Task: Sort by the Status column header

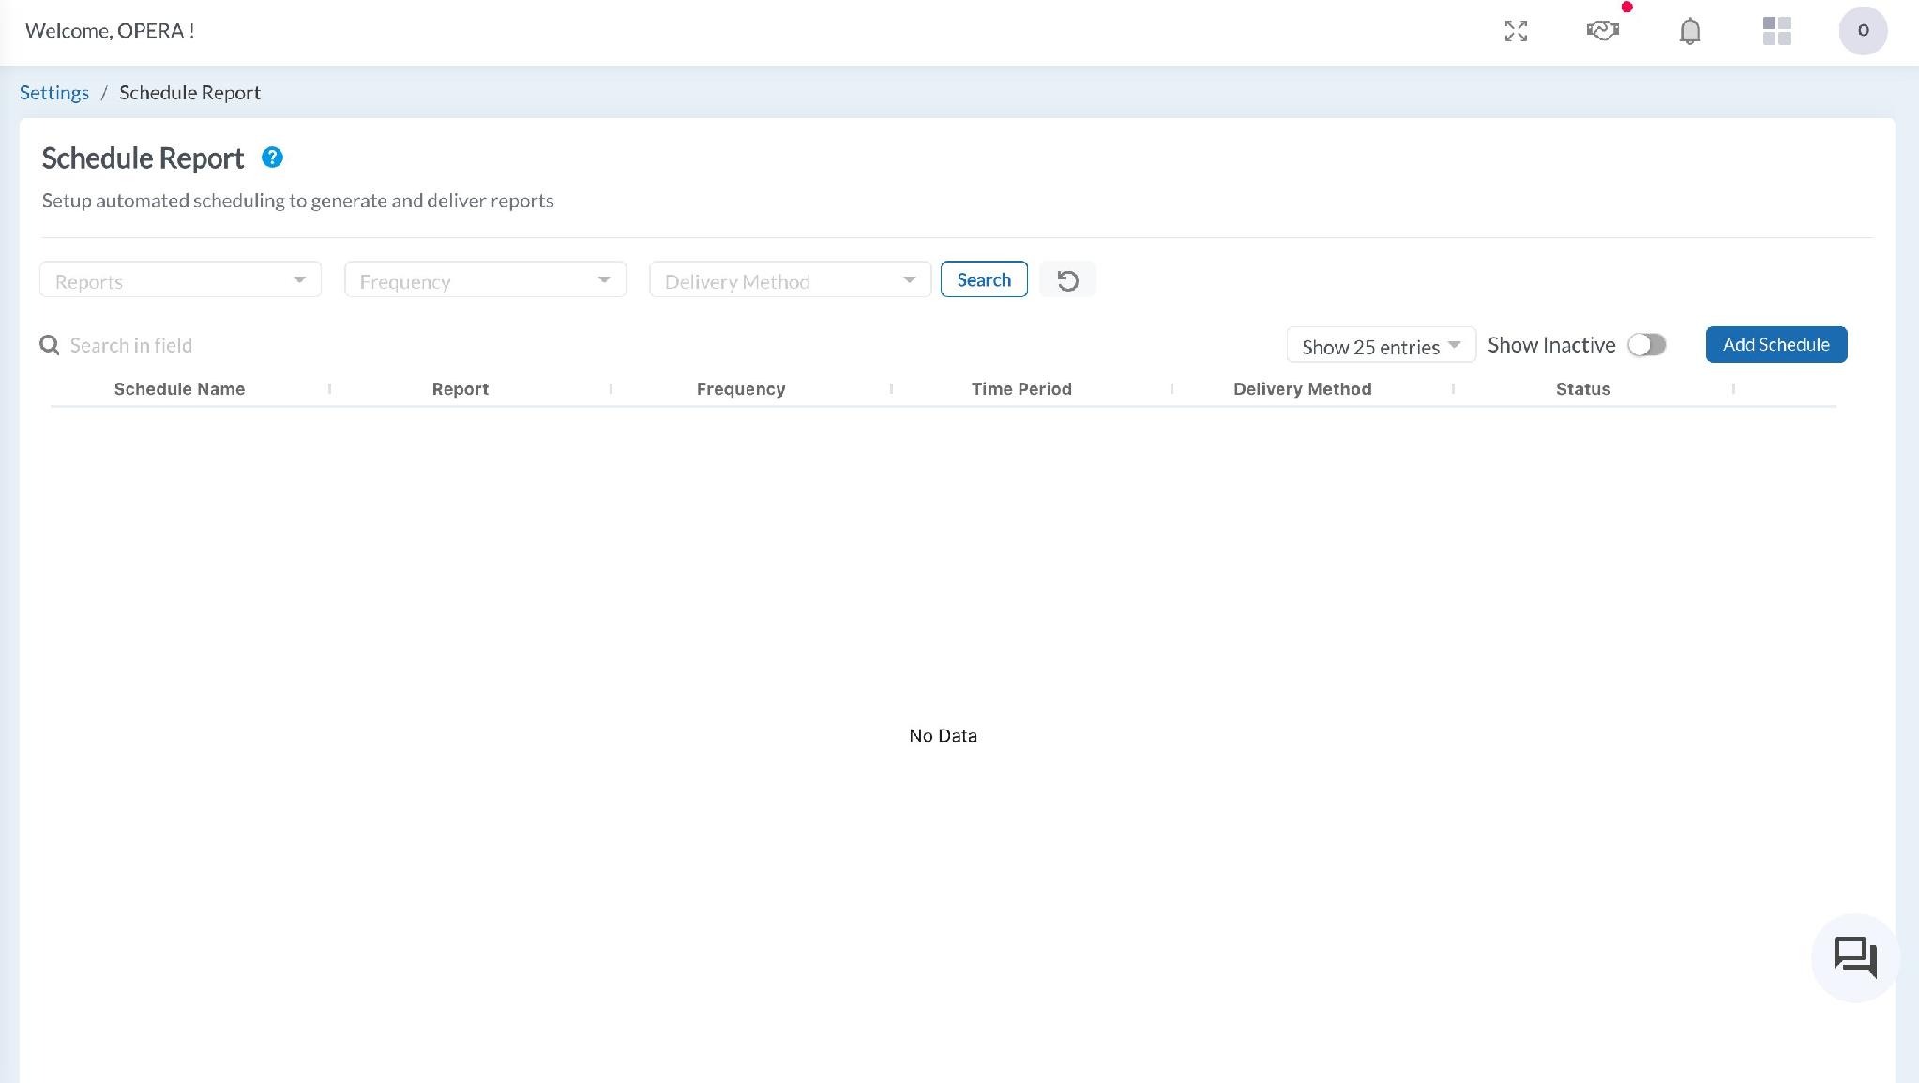Action: tap(1583, 389)
